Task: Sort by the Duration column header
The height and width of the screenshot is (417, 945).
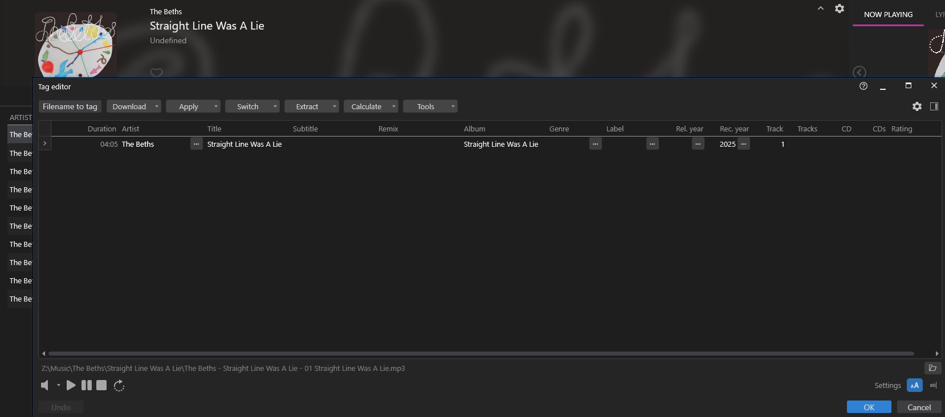Action: click(102, 129)
